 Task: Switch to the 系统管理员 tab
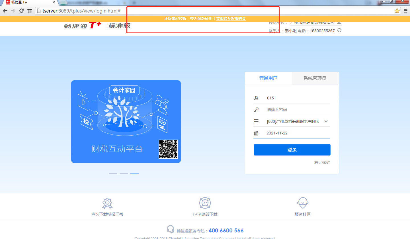coord(315,78)
